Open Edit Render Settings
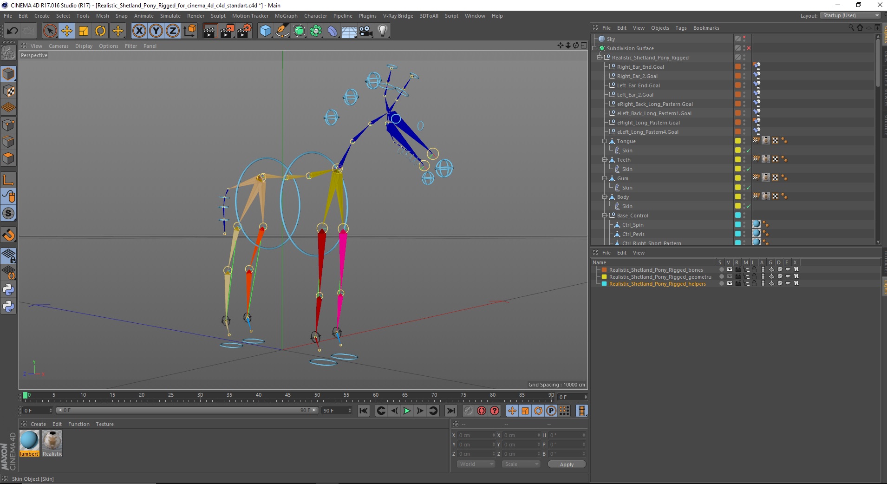The height and width of the screenshot is (484, 887). (244, 31)
